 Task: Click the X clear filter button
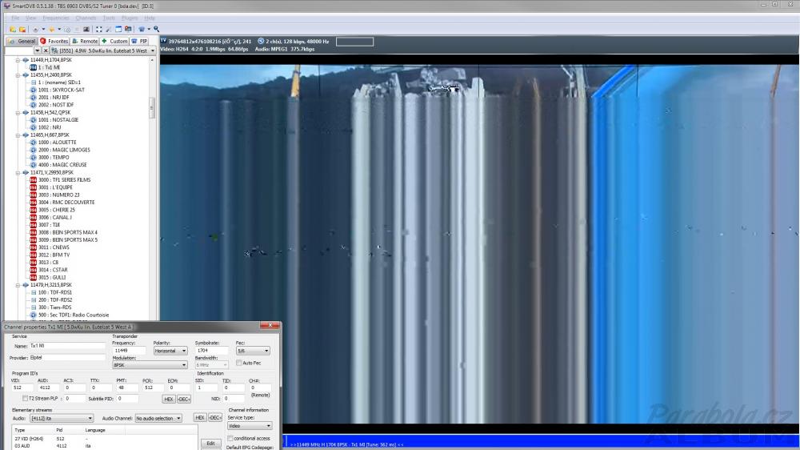pyautogui.click(x=46, y=50)
